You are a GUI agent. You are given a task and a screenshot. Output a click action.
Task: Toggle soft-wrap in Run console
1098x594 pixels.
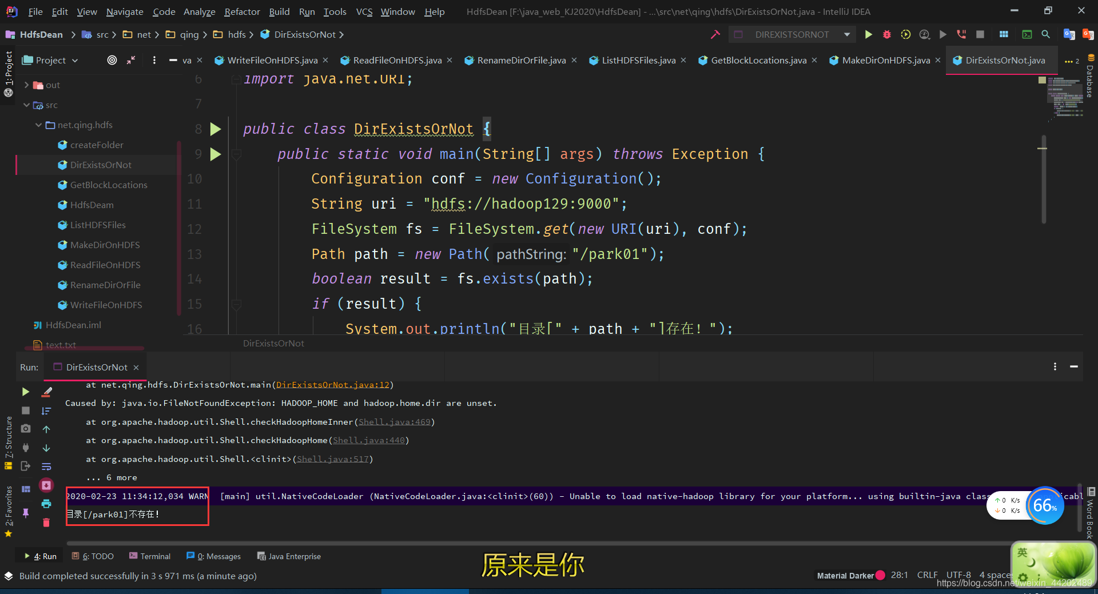[x=46, y=467]
